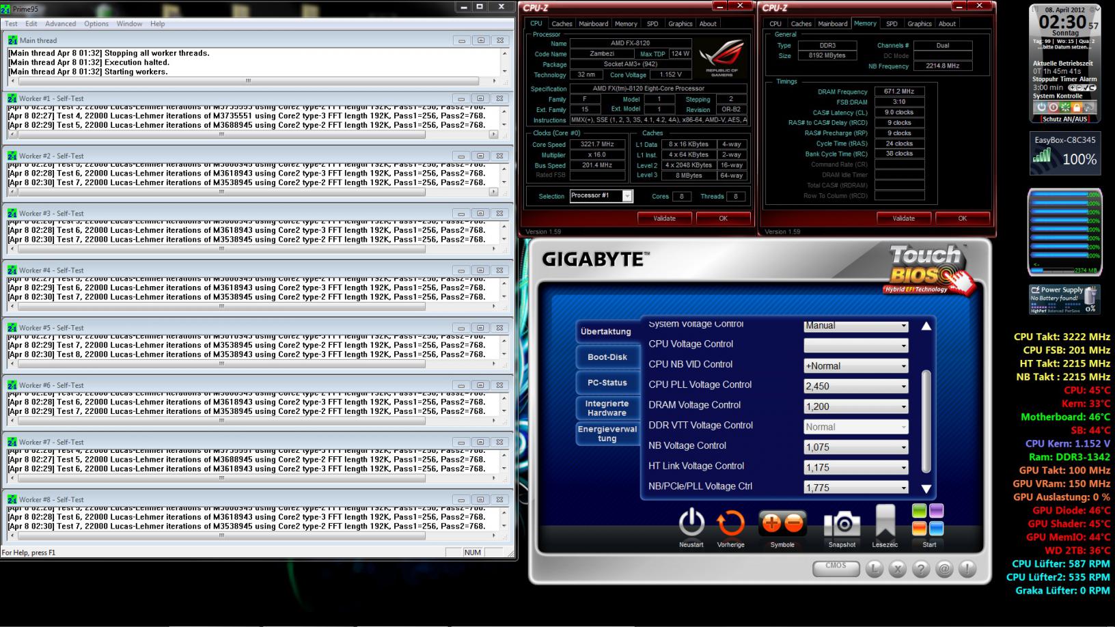
Task: Click the Start colored tiles icon
Action: pyautogui.click(x=928, y=520)
